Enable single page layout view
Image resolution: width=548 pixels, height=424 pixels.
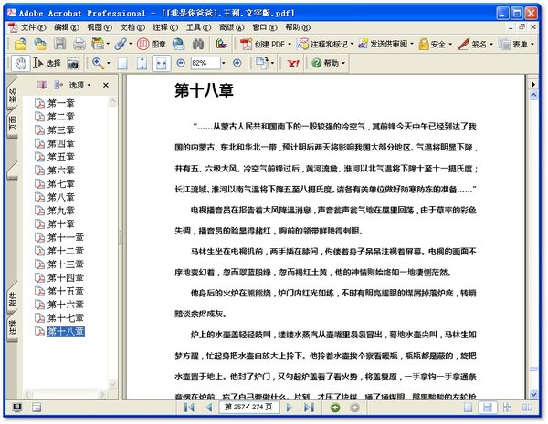click(468, 408)
